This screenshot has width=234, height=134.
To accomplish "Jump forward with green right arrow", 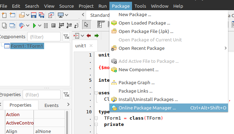I will point(97,36).
